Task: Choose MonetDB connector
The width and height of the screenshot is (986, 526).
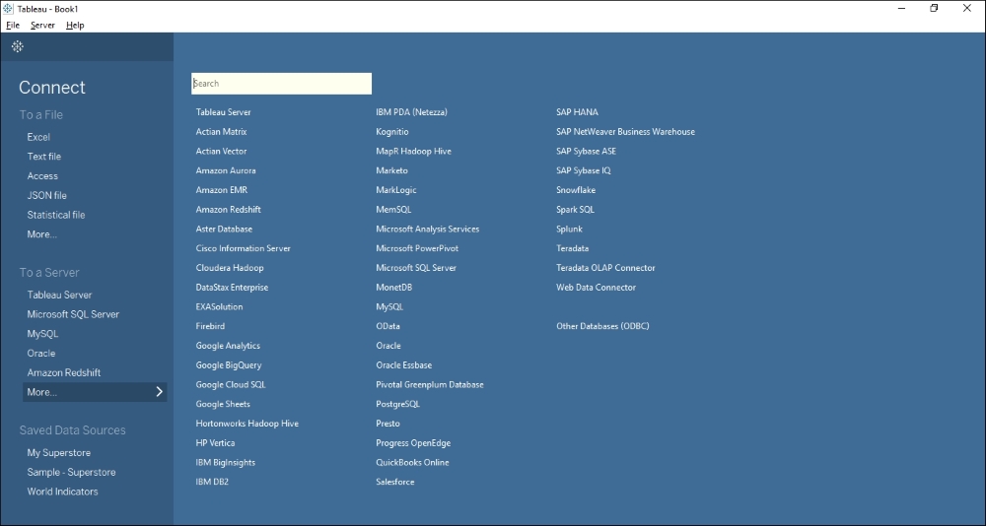Action: click(x=394, y=288)
